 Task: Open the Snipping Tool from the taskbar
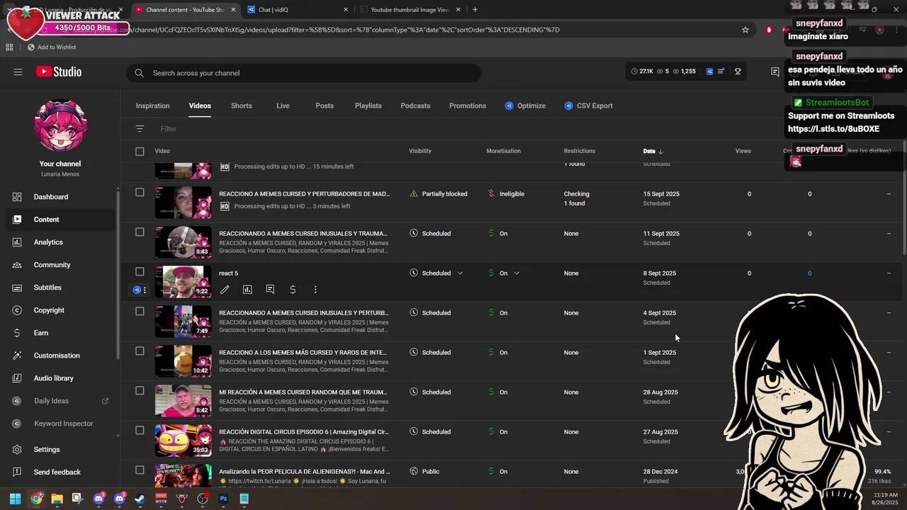[x=77, y=499]
